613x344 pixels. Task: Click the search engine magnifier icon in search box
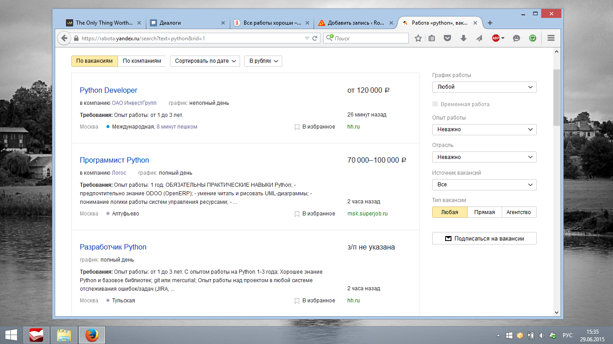point(330,38)
